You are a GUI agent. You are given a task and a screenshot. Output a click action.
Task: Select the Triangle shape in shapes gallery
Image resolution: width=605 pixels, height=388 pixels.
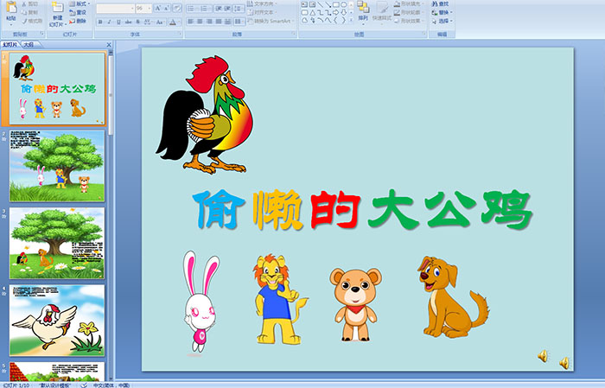point(313,13)
